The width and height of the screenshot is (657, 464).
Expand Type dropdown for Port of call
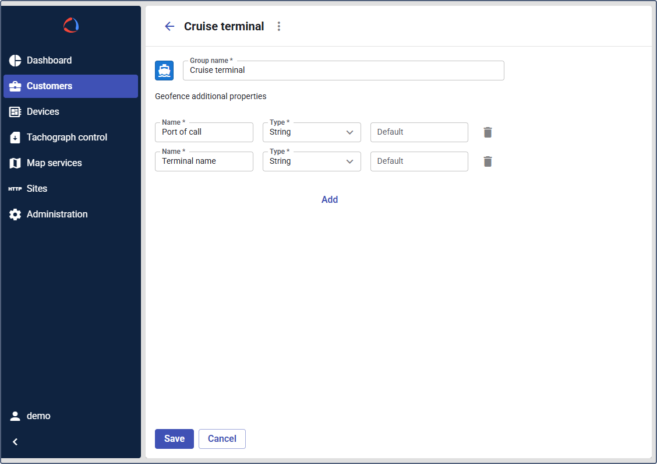(312, 132)
